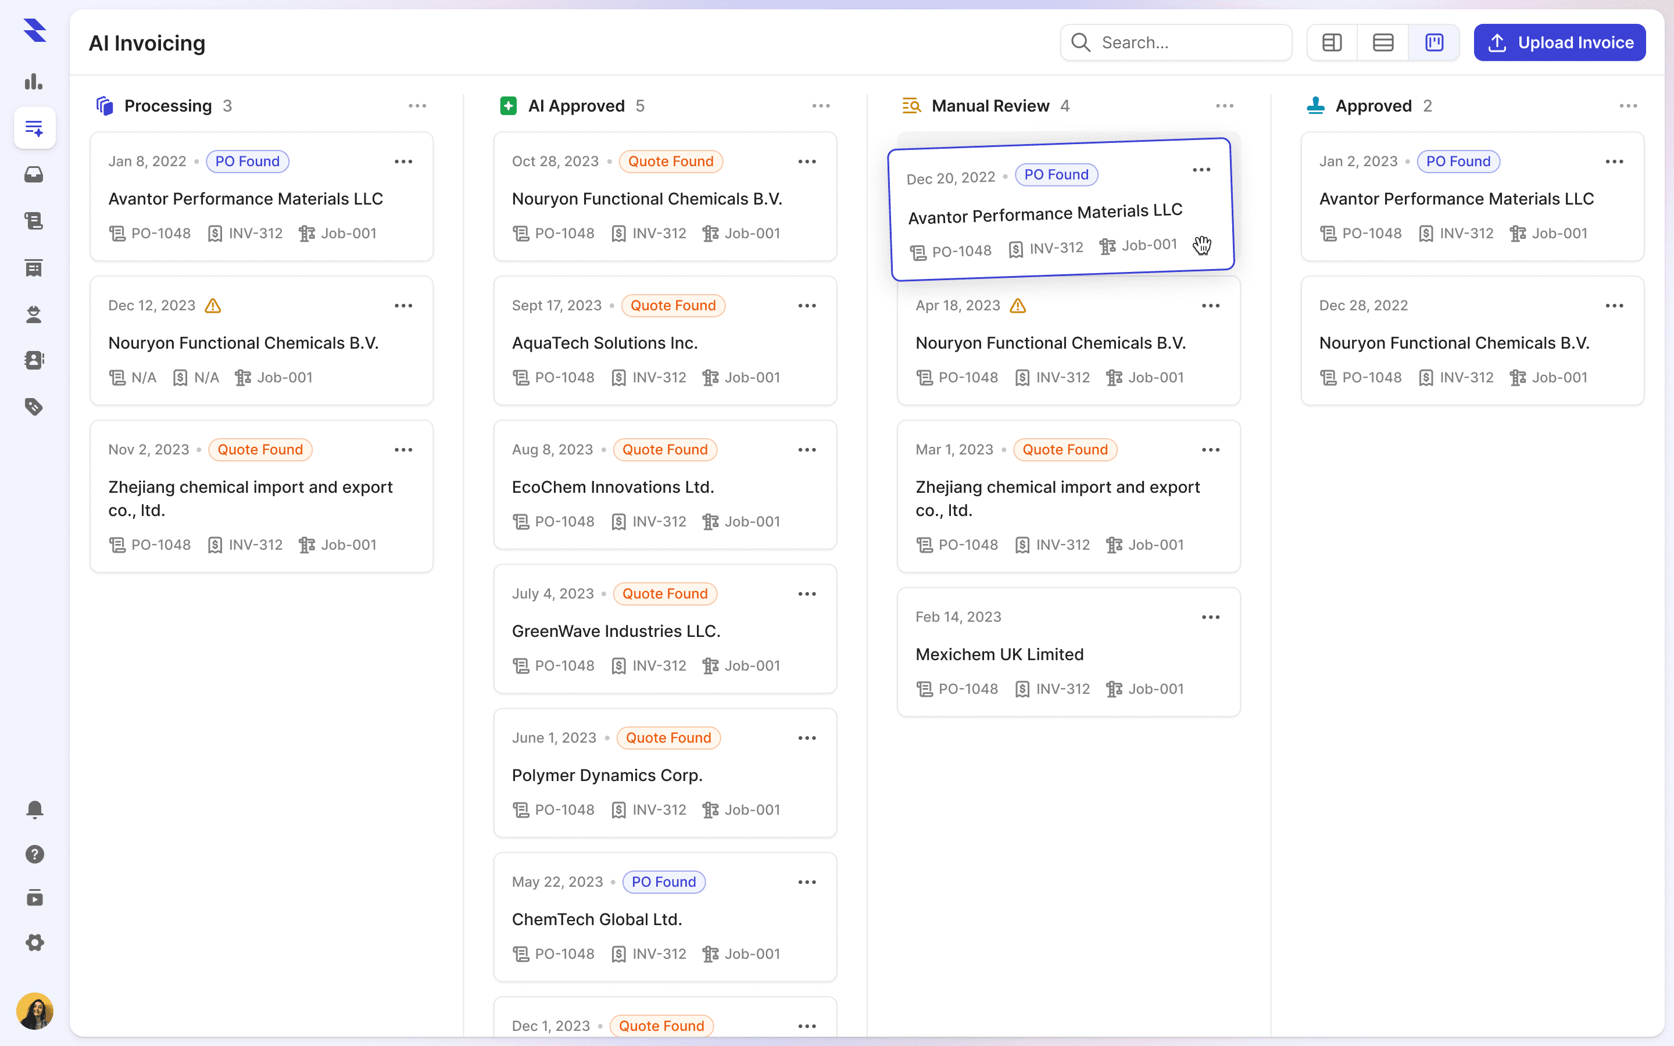This screenshot has width=1674, height=1046.
Task: Click Job-001 on the ChemTech Global card
Action: [x=752, y=954]
